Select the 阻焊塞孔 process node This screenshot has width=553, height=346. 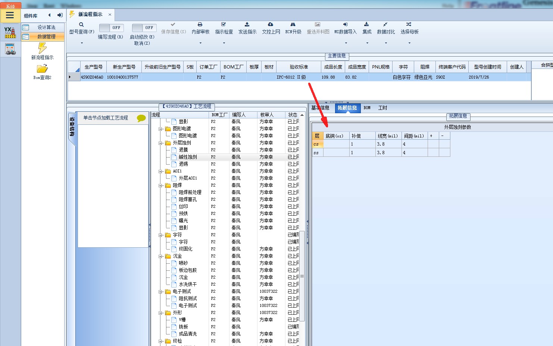188,200
